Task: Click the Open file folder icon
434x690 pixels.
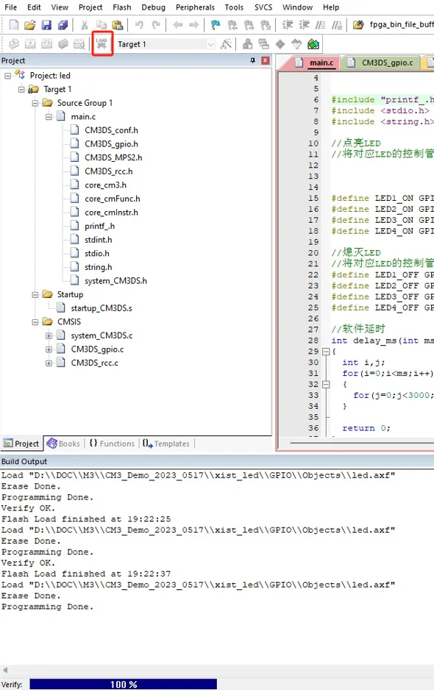Action: pos(30,25)
